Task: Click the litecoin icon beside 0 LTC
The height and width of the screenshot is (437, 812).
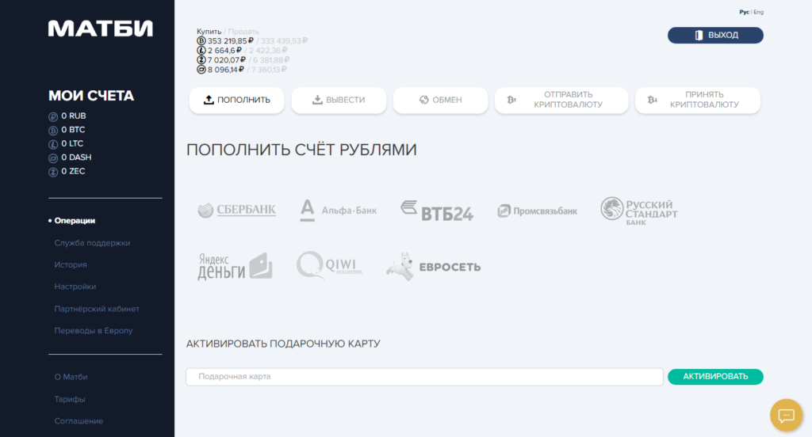Action: tap(53, 144)
